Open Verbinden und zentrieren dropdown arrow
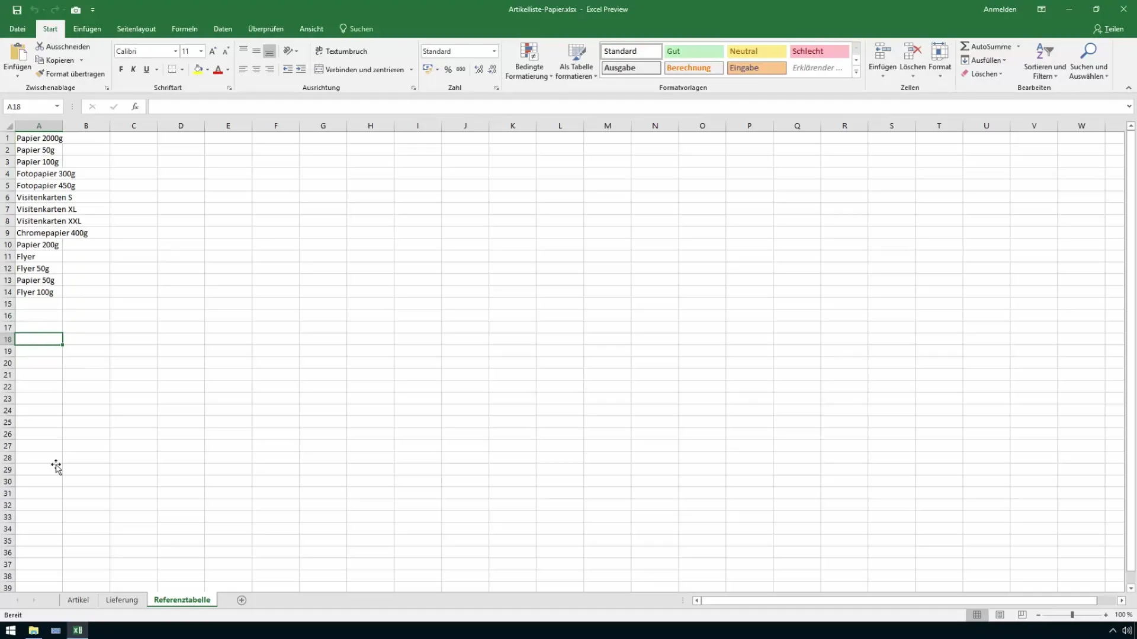 [411, 70]
